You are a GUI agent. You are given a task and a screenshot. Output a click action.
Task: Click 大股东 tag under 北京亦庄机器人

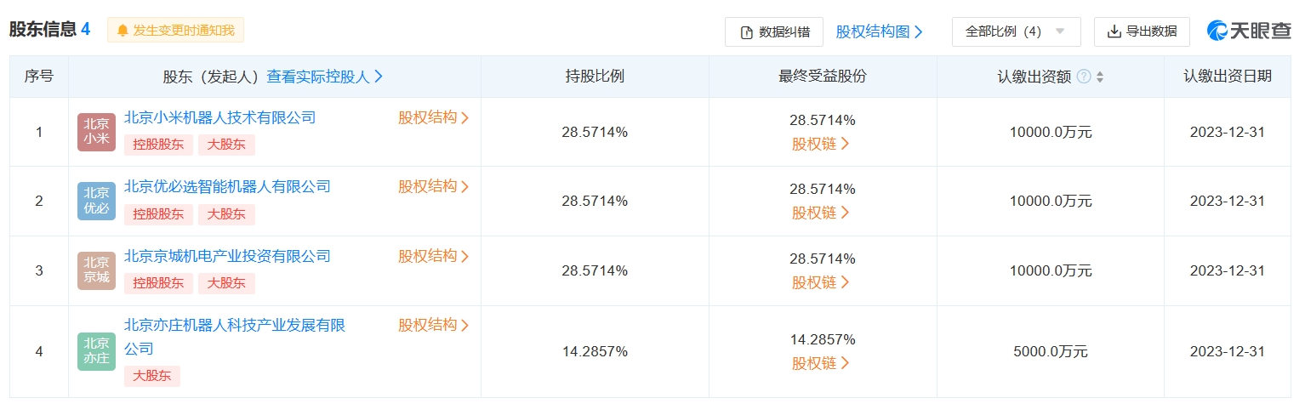(152, 376)
